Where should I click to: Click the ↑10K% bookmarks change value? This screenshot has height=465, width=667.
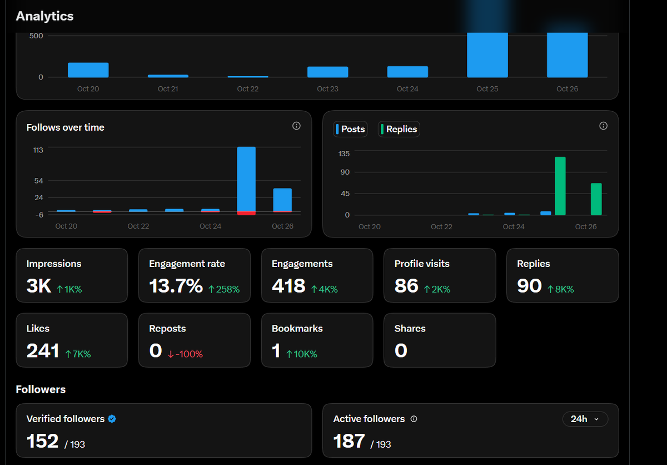tap(301, 354)
